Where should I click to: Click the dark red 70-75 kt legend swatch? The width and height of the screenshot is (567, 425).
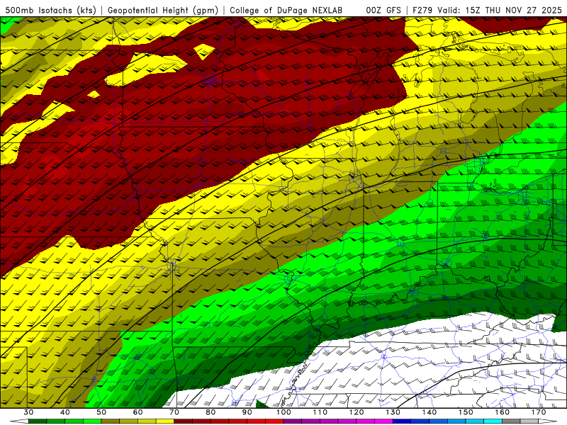(184, 421)
